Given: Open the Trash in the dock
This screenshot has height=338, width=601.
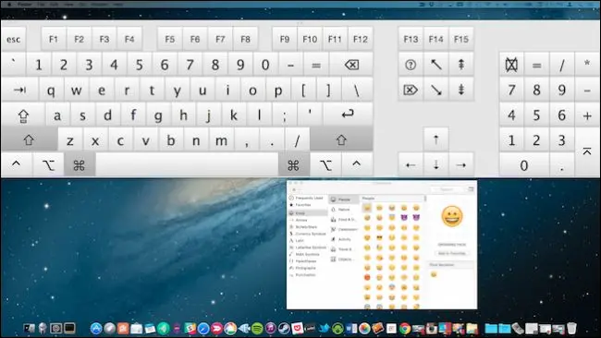Looking at the screenshot, I should click(571, 329).
